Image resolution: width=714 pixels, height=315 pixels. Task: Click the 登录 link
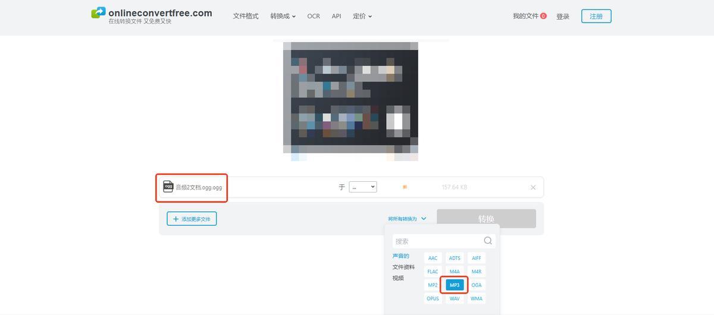click(563, 17)
